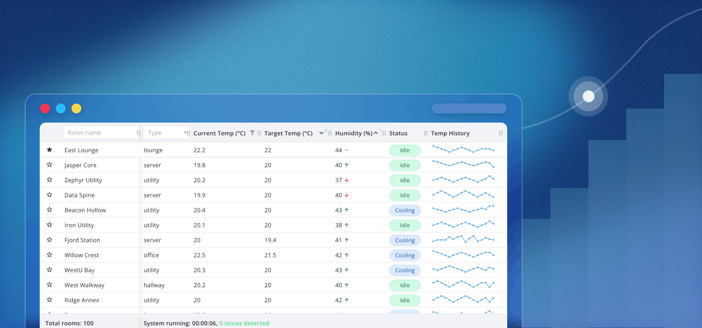Unfavorite East Lounge by clicking its filled star
This screenshot has width=702, height=328.
pyautogui.click(x=49, y=150)
